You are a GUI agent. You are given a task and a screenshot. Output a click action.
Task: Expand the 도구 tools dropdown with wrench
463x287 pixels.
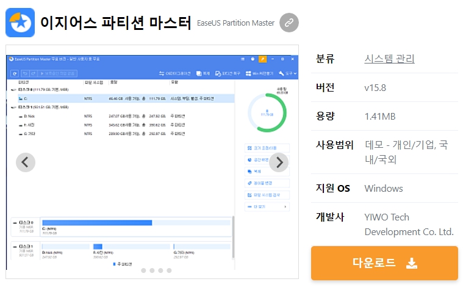[x=287, y=73]
